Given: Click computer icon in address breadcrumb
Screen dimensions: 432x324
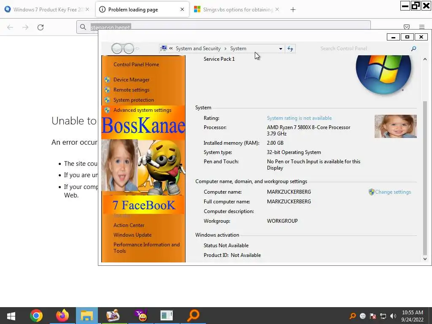Looking at the screenshot, I should [163, 49].
